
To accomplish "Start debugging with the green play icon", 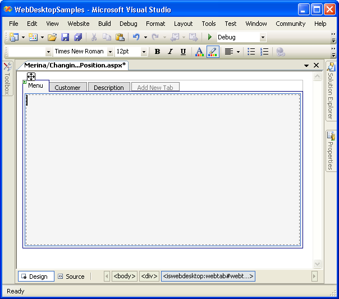I will 210,37.
